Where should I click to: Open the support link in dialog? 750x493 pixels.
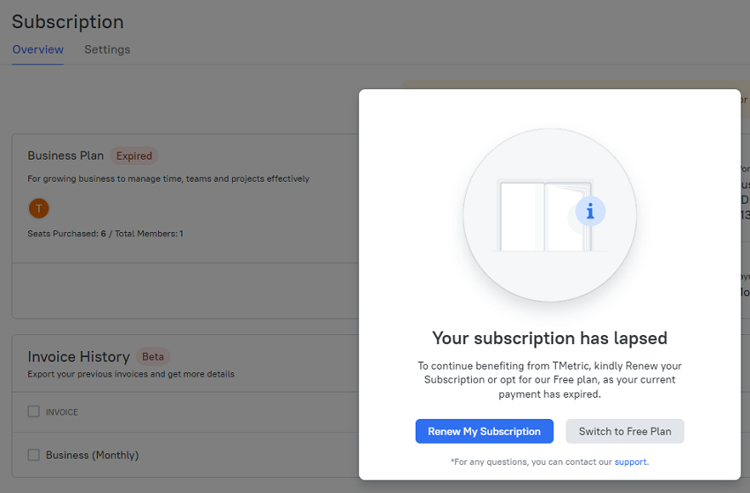pyautogui.click(x=630, y=462)
